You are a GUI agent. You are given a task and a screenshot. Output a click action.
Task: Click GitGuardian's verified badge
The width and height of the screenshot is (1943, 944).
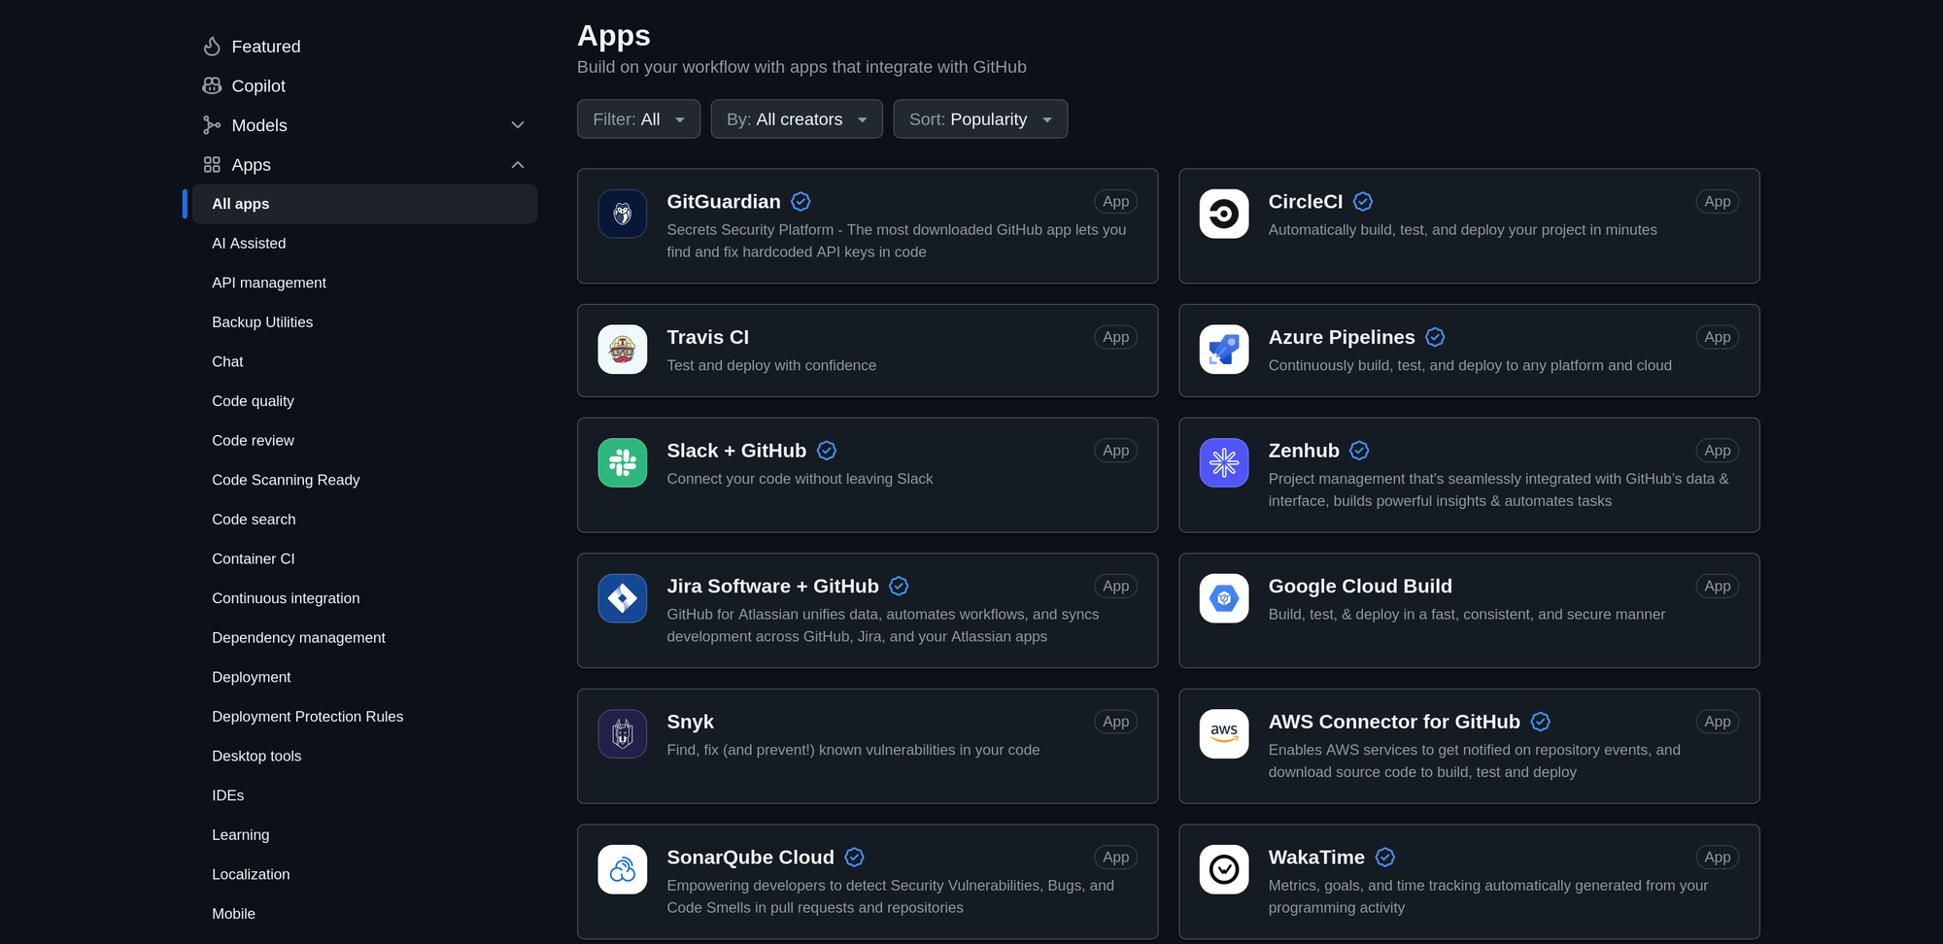(x=801, y=202)
